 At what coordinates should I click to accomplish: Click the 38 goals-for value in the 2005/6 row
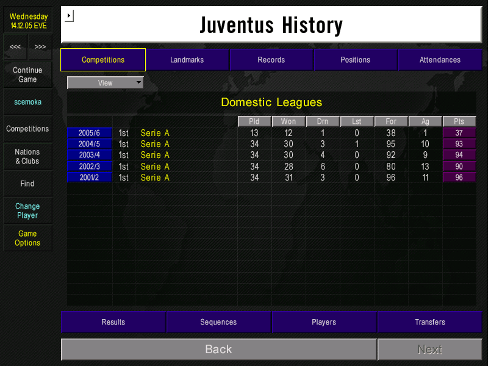pyautogui.click(x=391, y=133)
